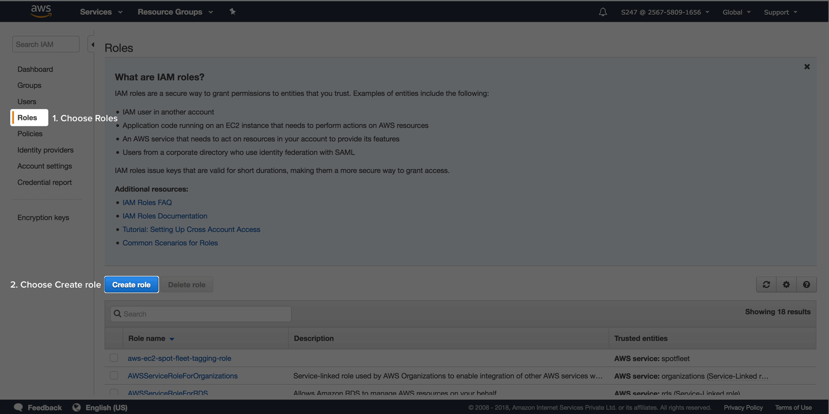829x414 pixels.
Task: Click the Organizations service-linked role description
Action: (448, 376)
